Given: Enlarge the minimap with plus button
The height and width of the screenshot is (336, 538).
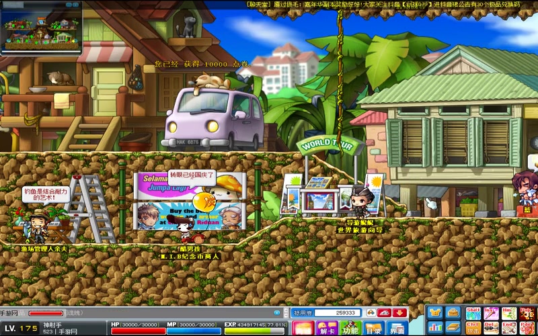Looking at the screenshot, I should [x=77, y=5].
